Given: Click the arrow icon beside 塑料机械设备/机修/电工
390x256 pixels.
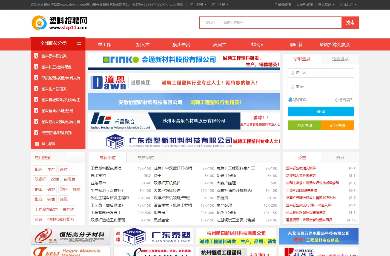Looking at the screenshot, I should (36, 100).
